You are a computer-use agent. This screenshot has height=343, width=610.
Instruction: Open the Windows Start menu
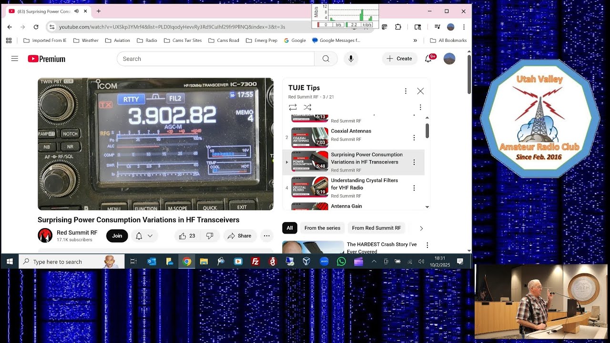click(x=10, y=262)
